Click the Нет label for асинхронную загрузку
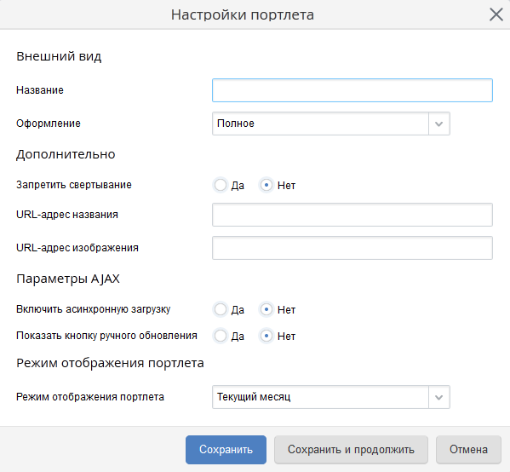 (x=286, y=310)
